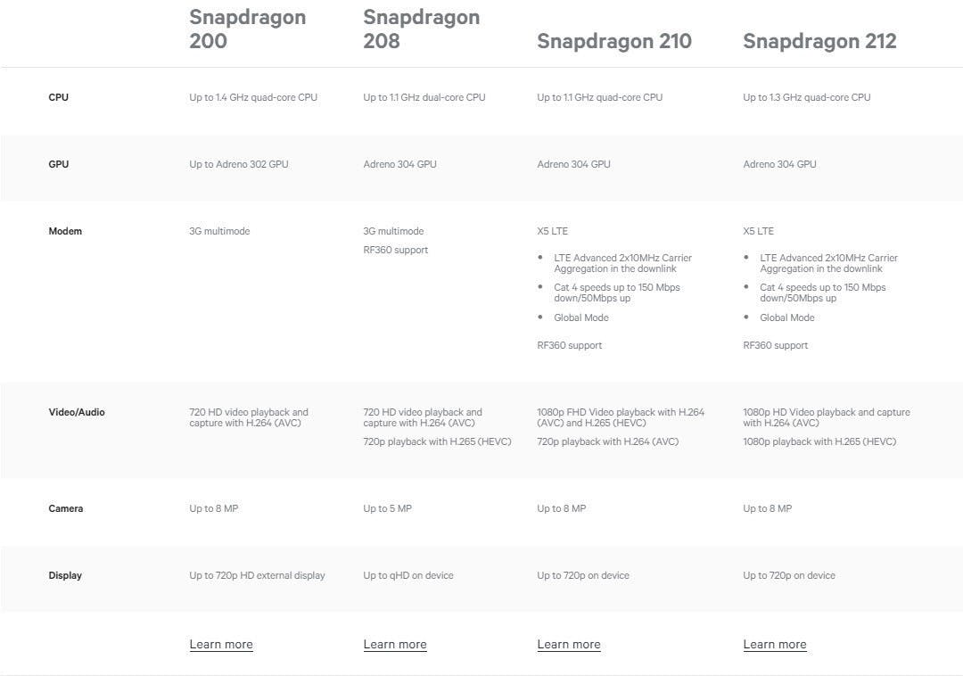Click the Snapdragon 212 column heading
This screenshot has width=963, height=676.
click(x=820, y=41)
